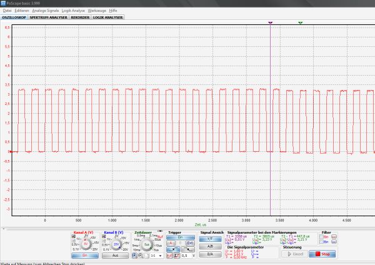
Task: Toggle Kanal A Ein button
Action: 85,256
